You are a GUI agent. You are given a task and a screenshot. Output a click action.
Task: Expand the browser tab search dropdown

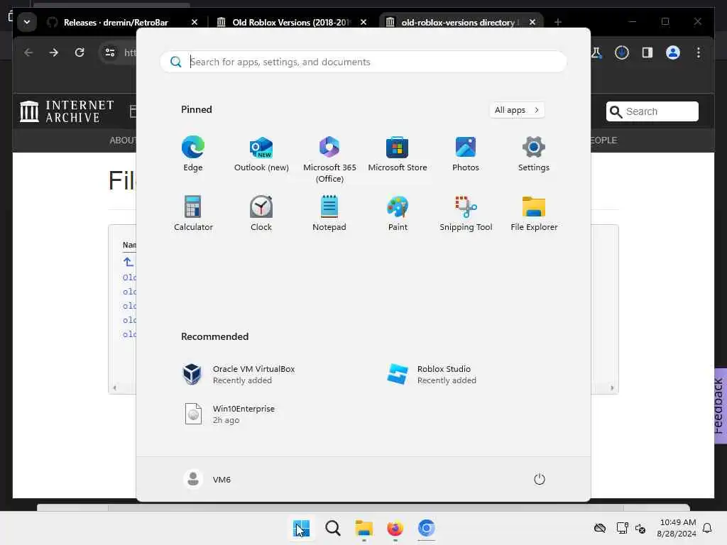tap(27, 22)
